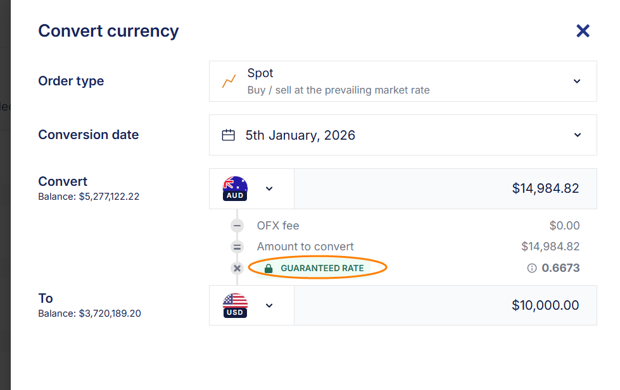620x390 pixels.
Task: Click the green lock icon in Guaranteed Rate badge
Action: [x=268, y=267]
